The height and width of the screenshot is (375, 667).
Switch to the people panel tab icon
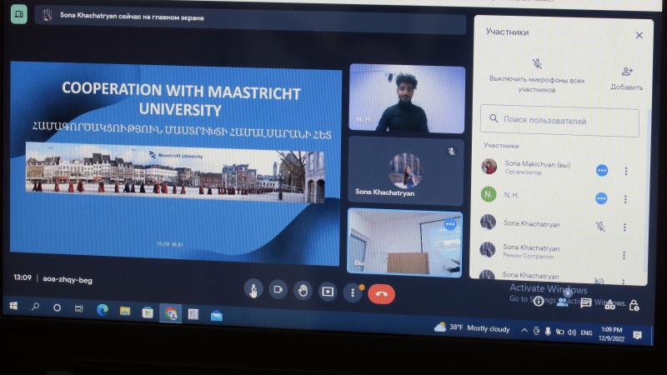tap(563, 302)
